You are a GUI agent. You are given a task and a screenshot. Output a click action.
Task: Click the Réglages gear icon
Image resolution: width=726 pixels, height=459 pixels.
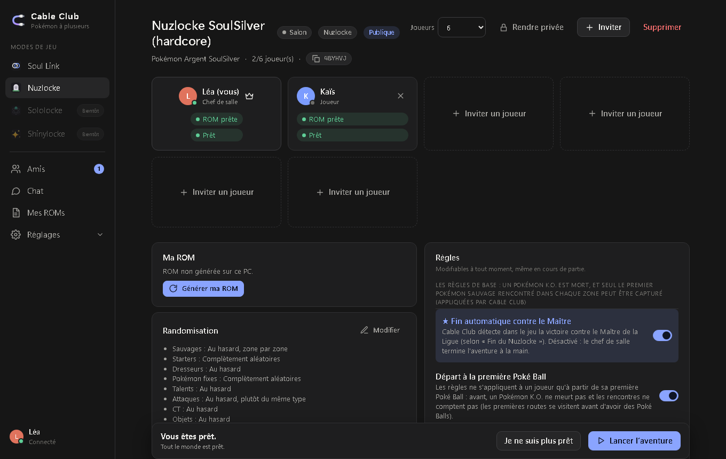(x=16, y=235)
